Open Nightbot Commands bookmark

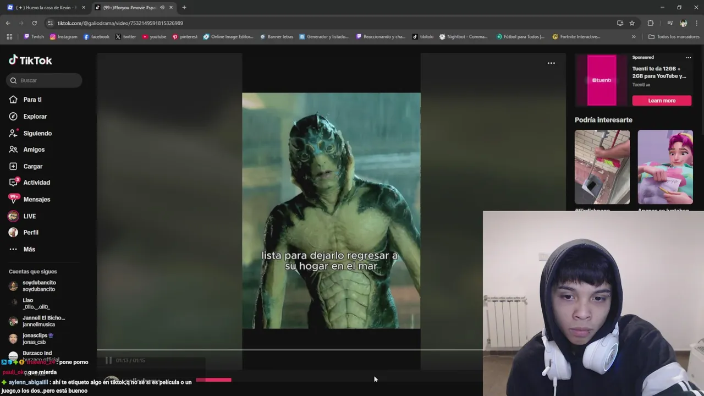point(463,37)
